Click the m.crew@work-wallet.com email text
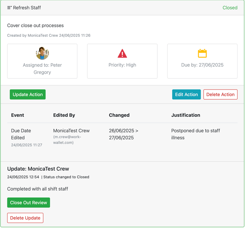 pyautogui.click(x=67, y=140)
